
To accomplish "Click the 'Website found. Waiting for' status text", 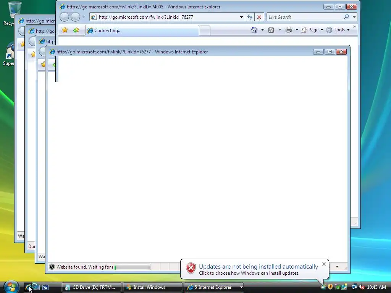I will point(84,267).
